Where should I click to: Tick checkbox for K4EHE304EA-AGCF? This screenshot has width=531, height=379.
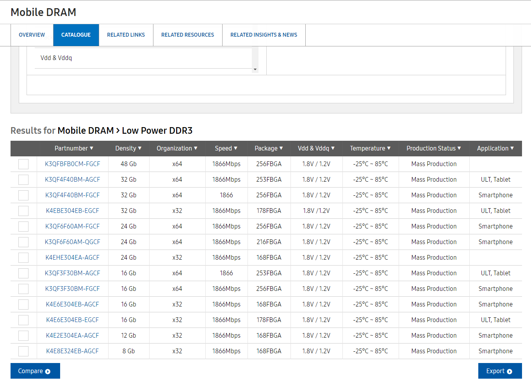click(23, 258)
